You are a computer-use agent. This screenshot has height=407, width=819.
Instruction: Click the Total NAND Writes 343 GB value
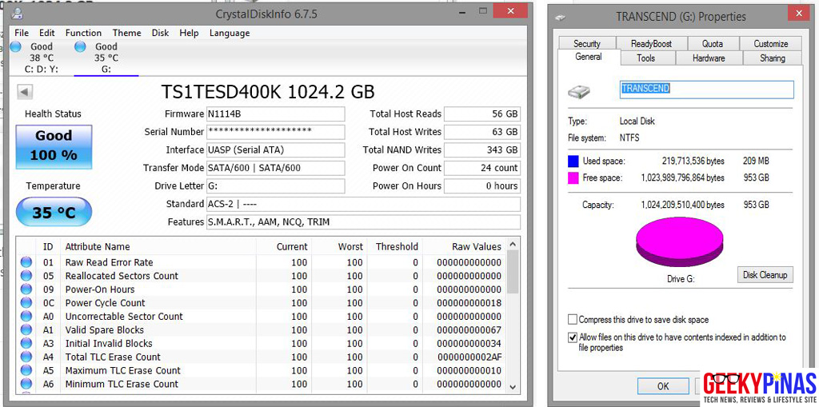[482, 150]
